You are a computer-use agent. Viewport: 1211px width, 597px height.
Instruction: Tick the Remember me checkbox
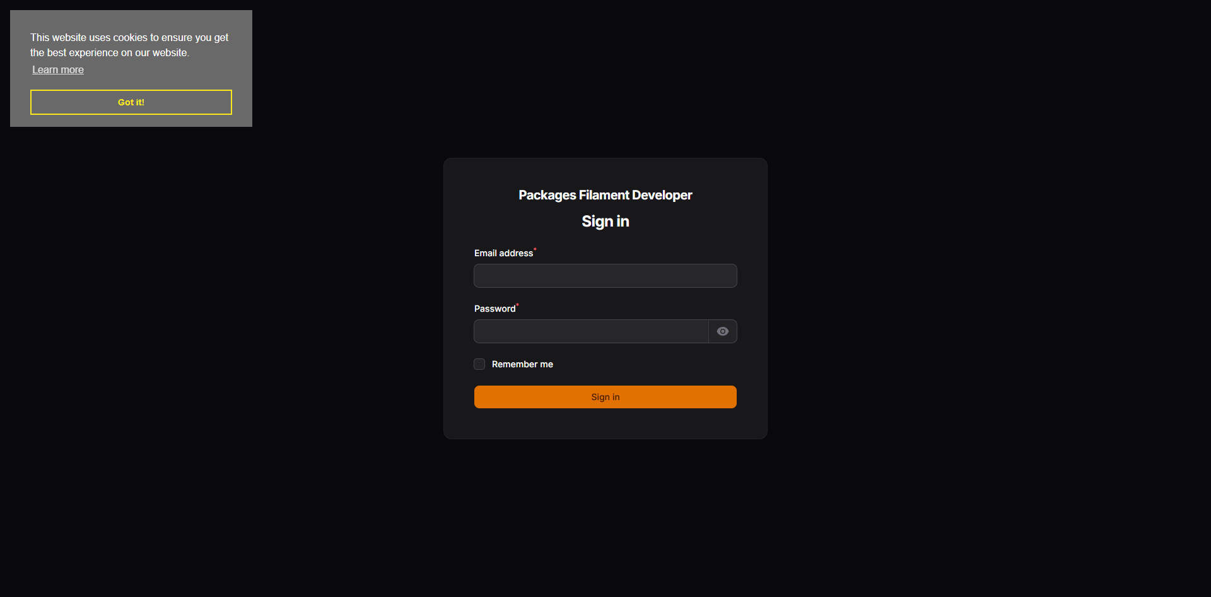479,364
